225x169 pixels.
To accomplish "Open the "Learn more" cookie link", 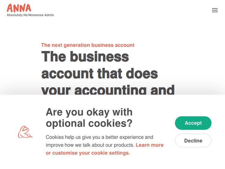I will click(x=149, y=145).
